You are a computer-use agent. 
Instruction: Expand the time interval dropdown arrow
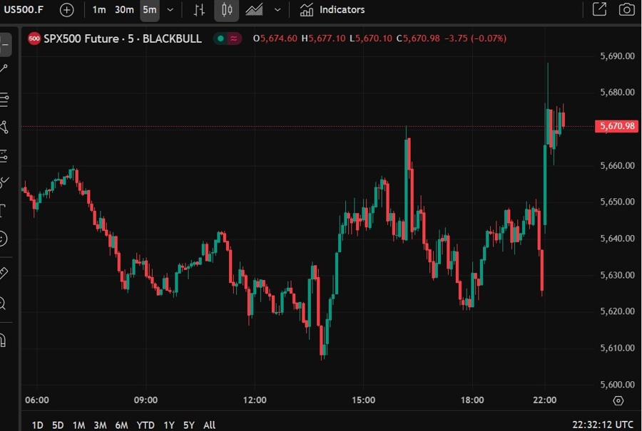(x=170, y=10)
